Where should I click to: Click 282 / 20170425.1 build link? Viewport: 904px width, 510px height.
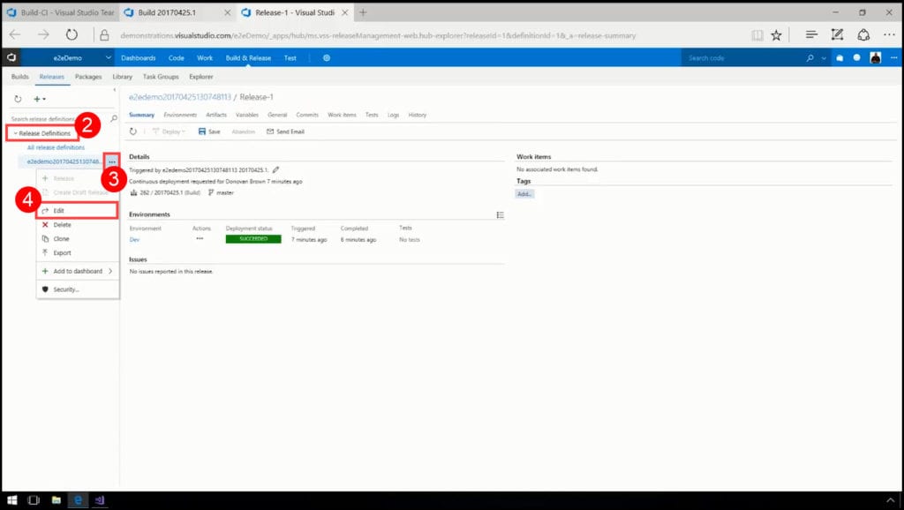169,193
